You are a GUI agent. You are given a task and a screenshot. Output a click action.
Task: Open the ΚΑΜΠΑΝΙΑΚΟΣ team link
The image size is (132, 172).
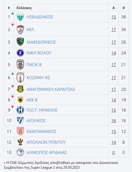click(x=41, y=131)
